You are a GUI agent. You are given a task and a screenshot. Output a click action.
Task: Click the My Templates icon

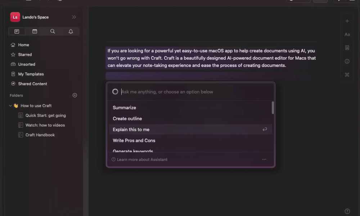coord(13,74)
